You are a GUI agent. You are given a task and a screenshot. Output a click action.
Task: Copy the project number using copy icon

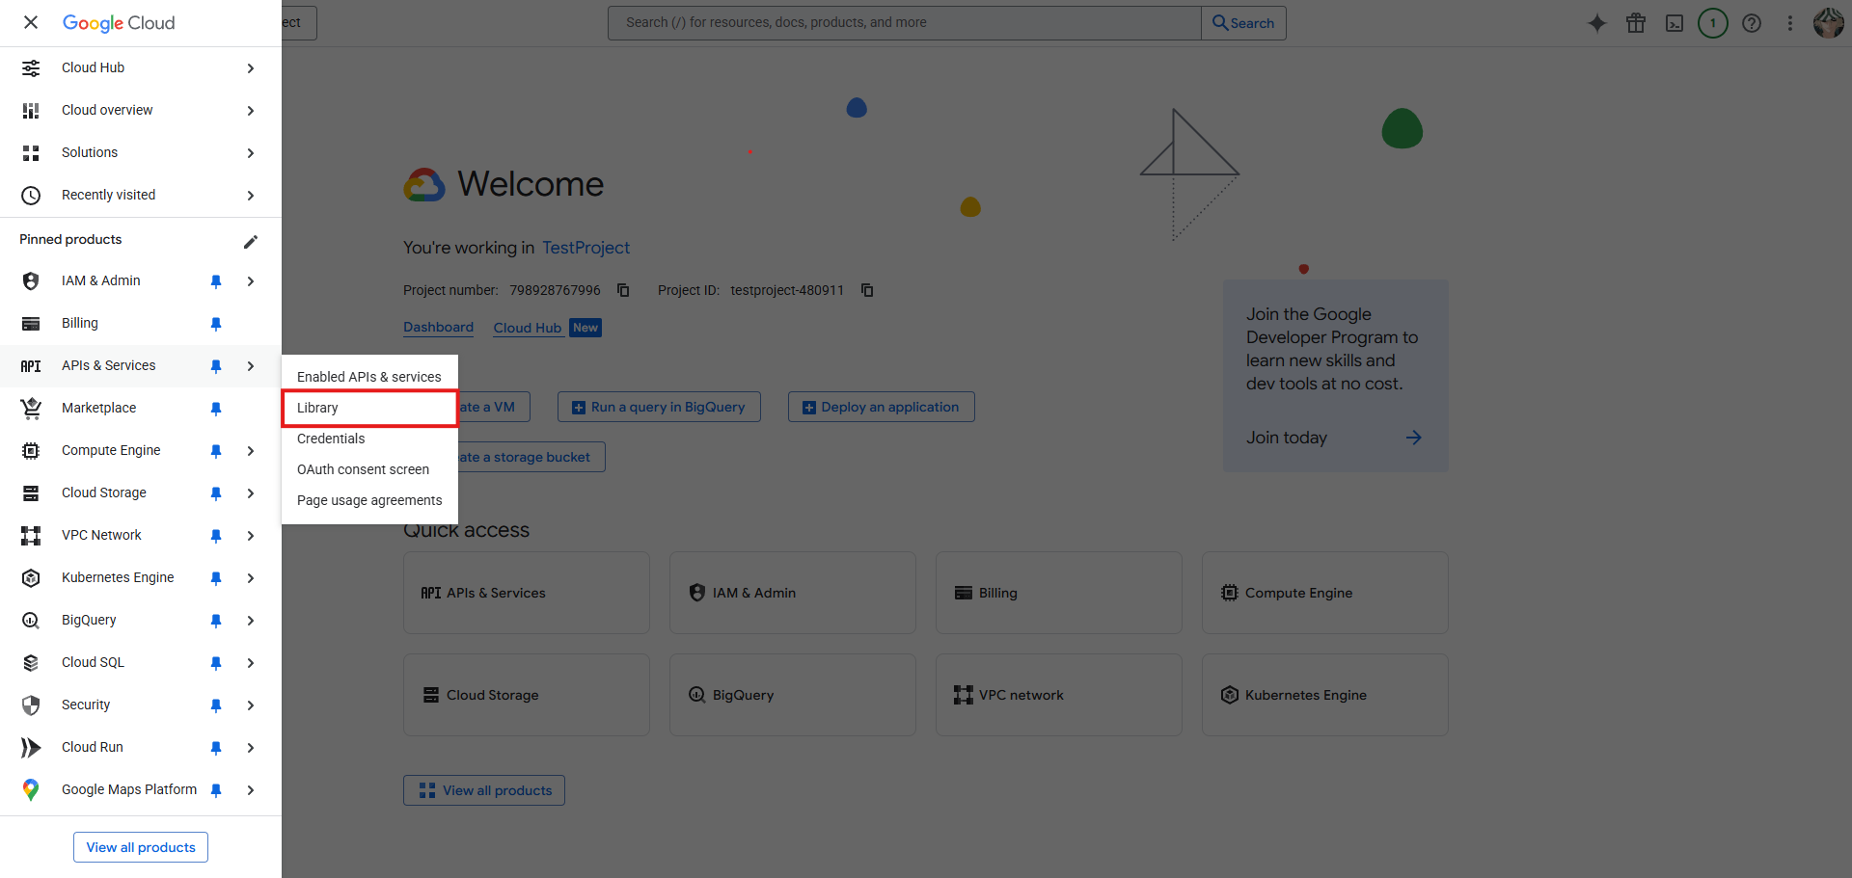tap(623, 290)
